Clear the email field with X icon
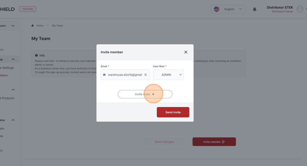The height and width of the screenshot is (166, 307). [x=146, y=75]
